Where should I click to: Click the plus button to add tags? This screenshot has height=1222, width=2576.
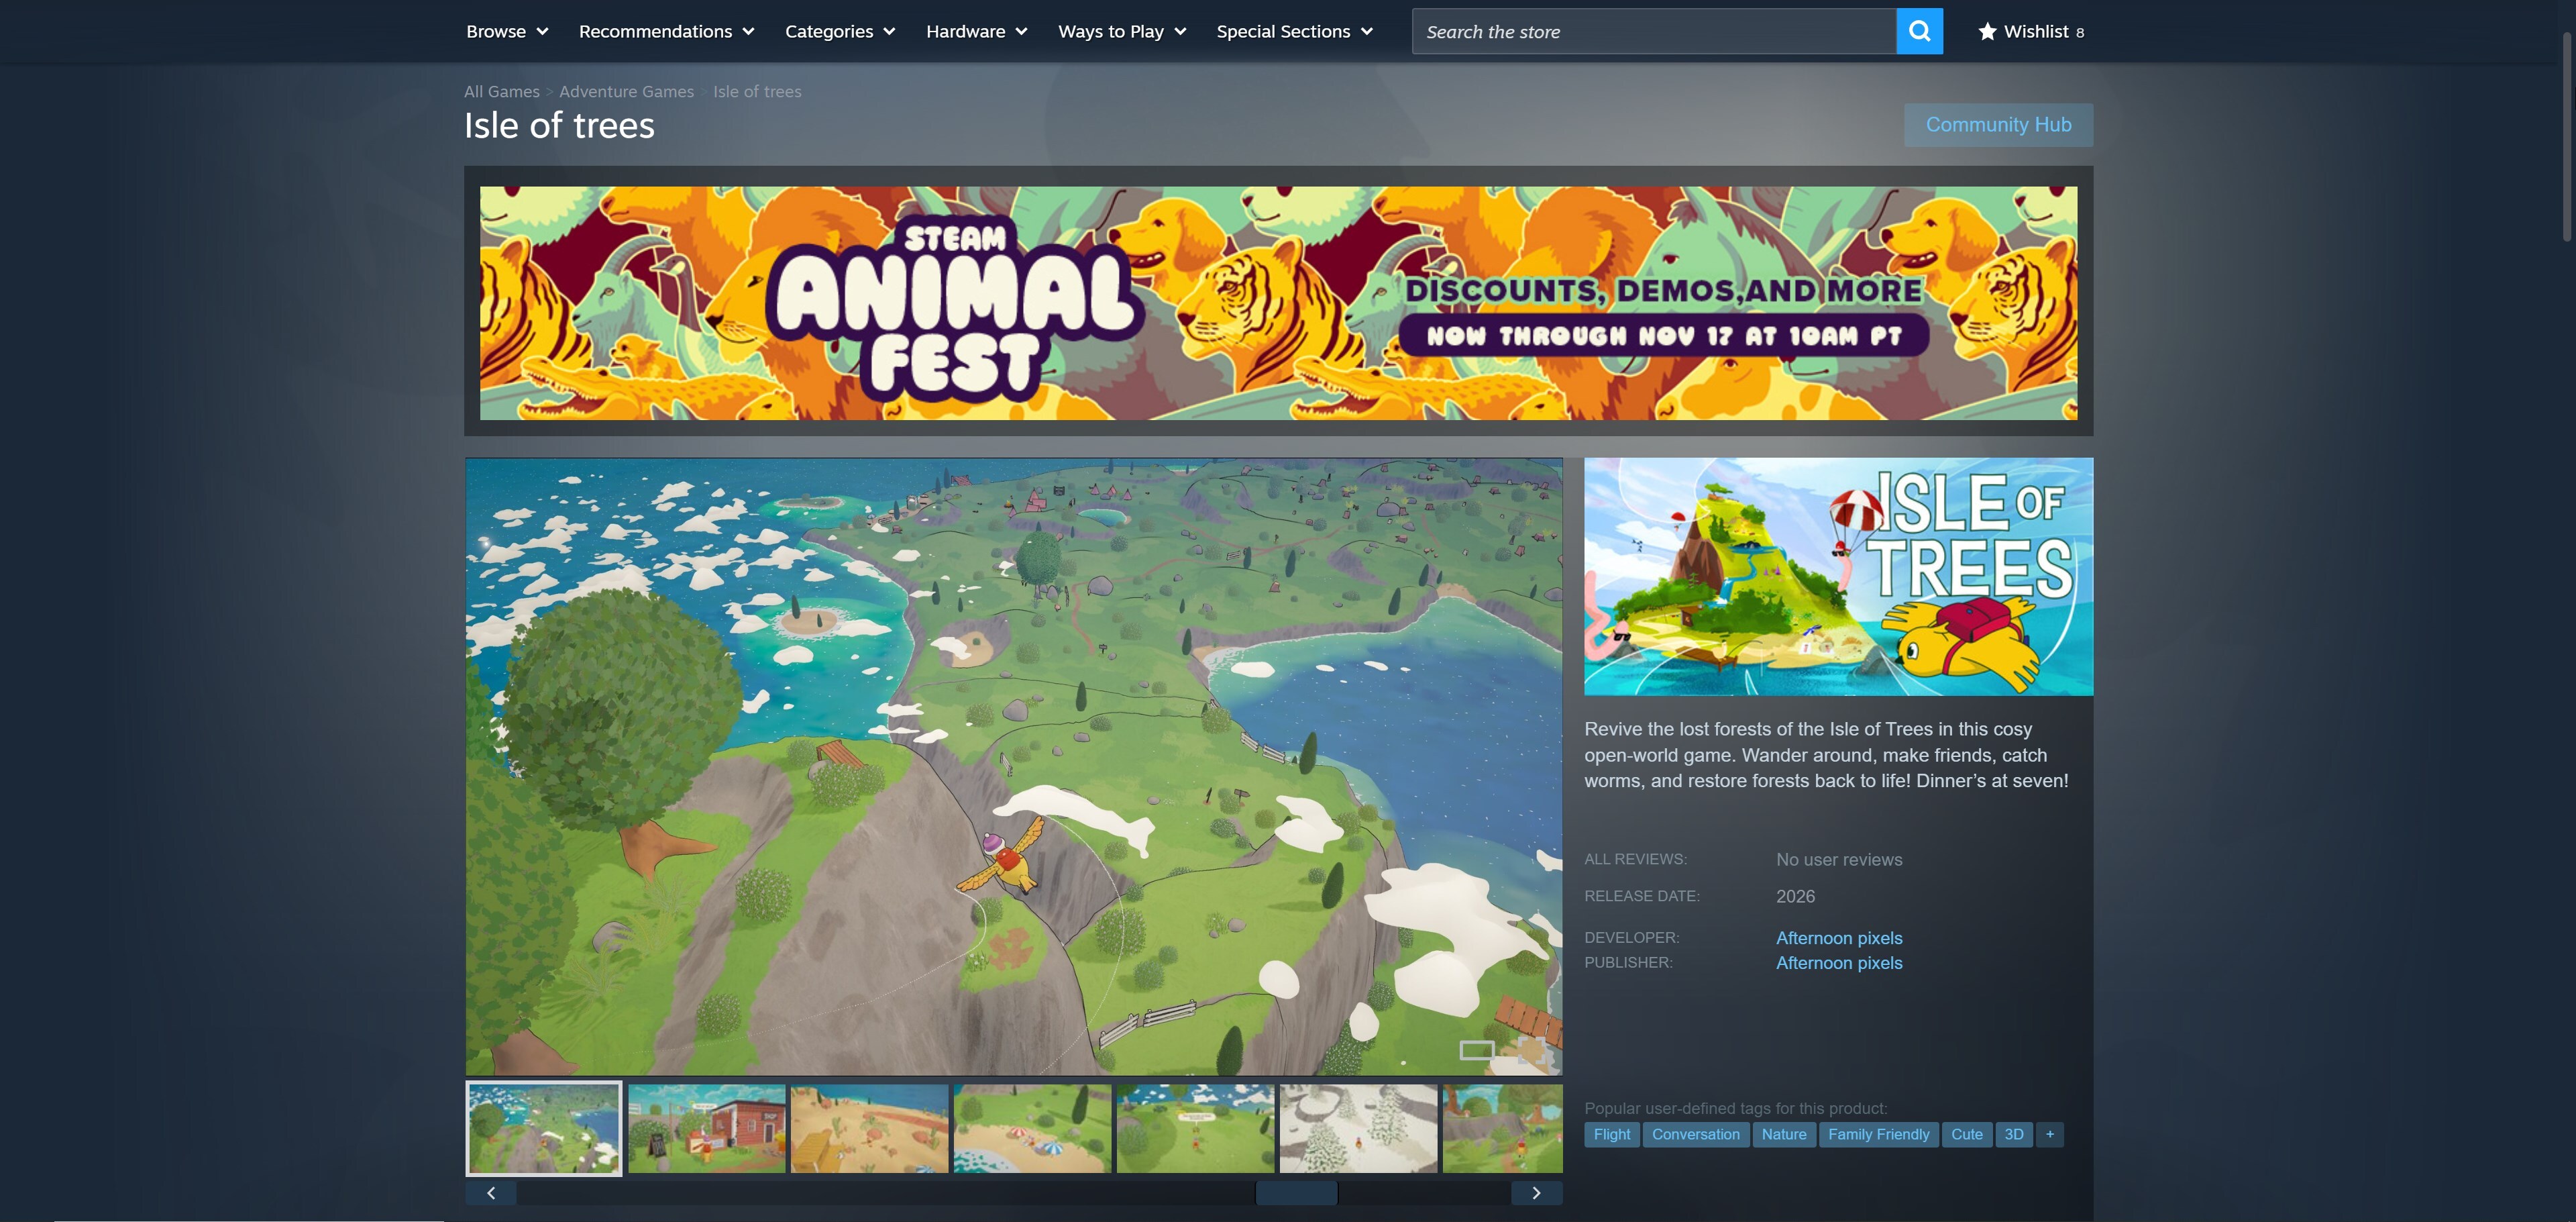point(2049,1134)
